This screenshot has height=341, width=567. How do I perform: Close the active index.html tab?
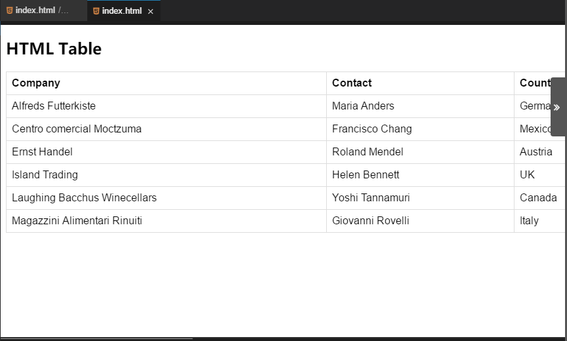[151, 12]
